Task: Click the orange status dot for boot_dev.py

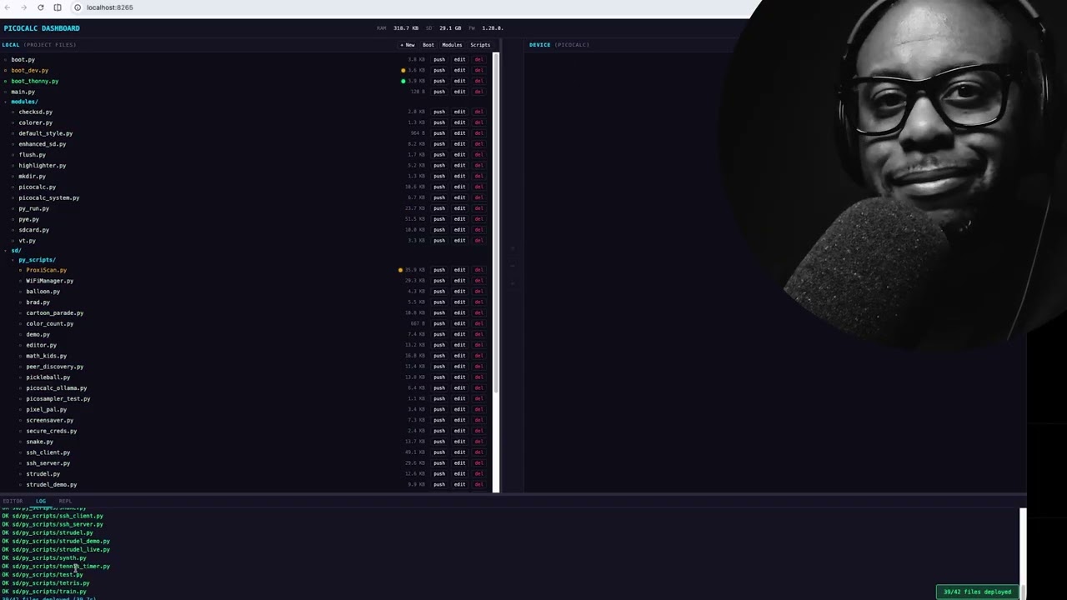Action: click(403, 71)
